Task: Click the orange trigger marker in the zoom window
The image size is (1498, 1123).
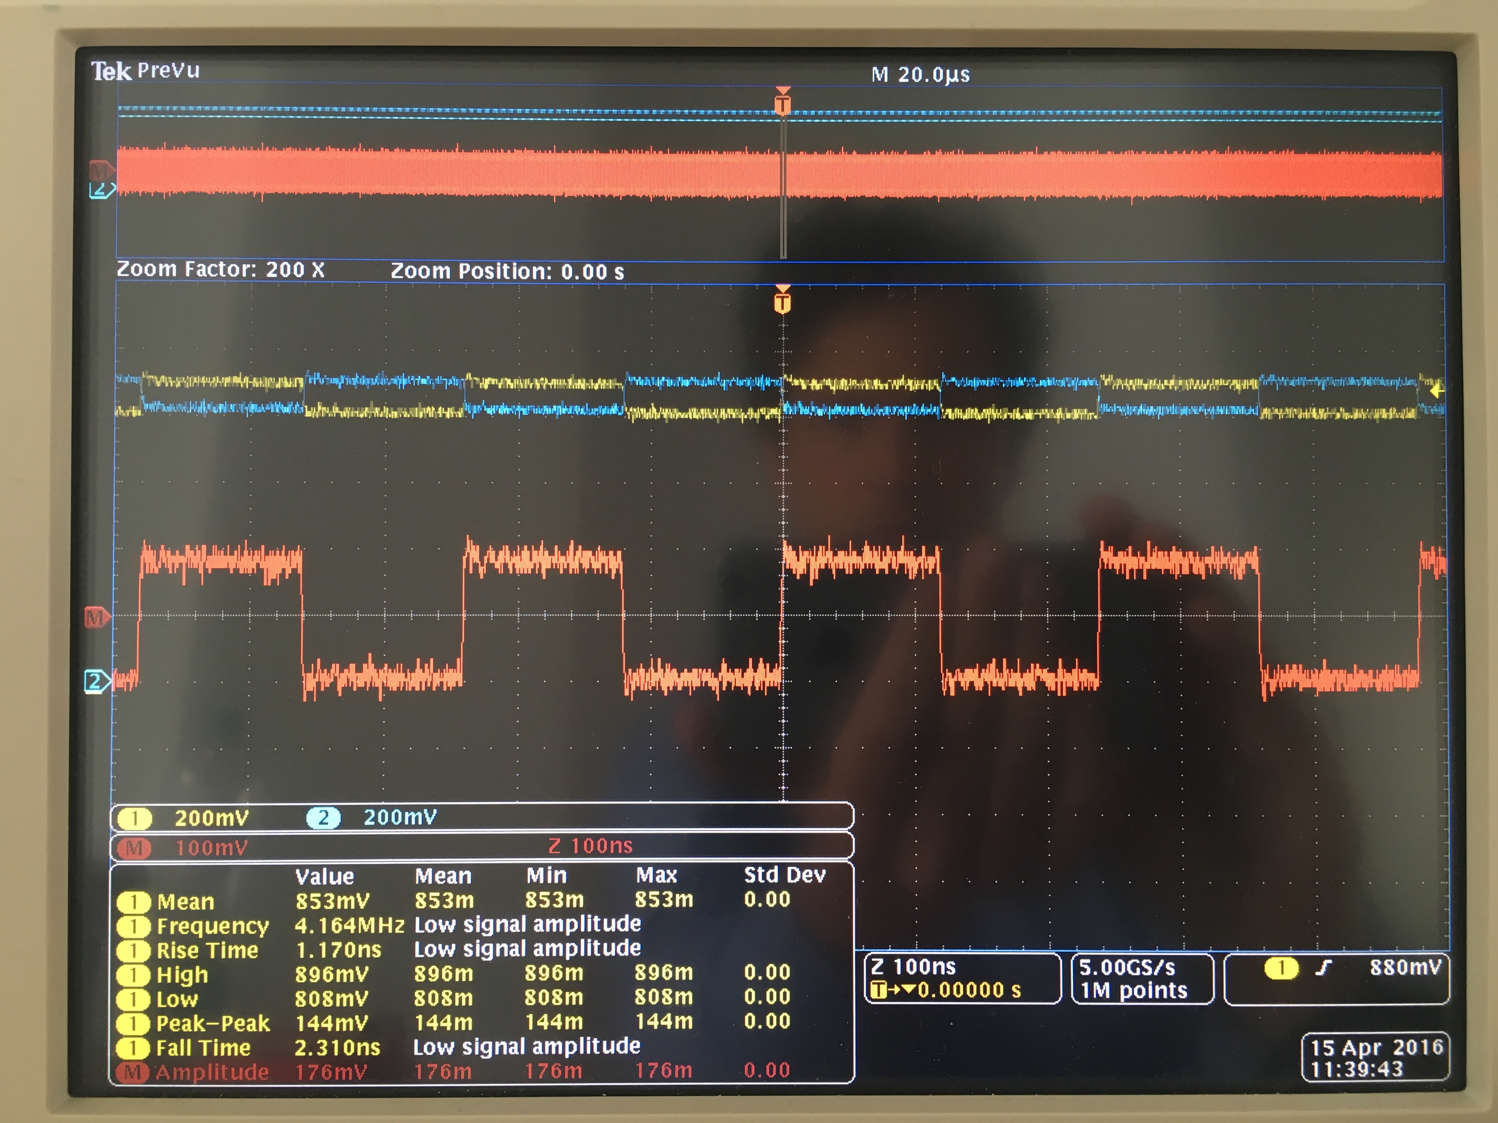Action: point(782,300)
